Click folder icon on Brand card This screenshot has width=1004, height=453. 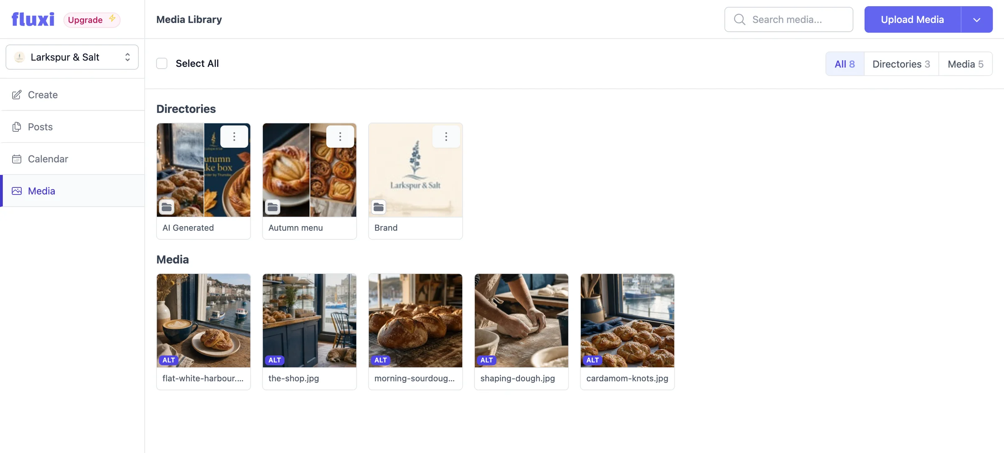379,207
